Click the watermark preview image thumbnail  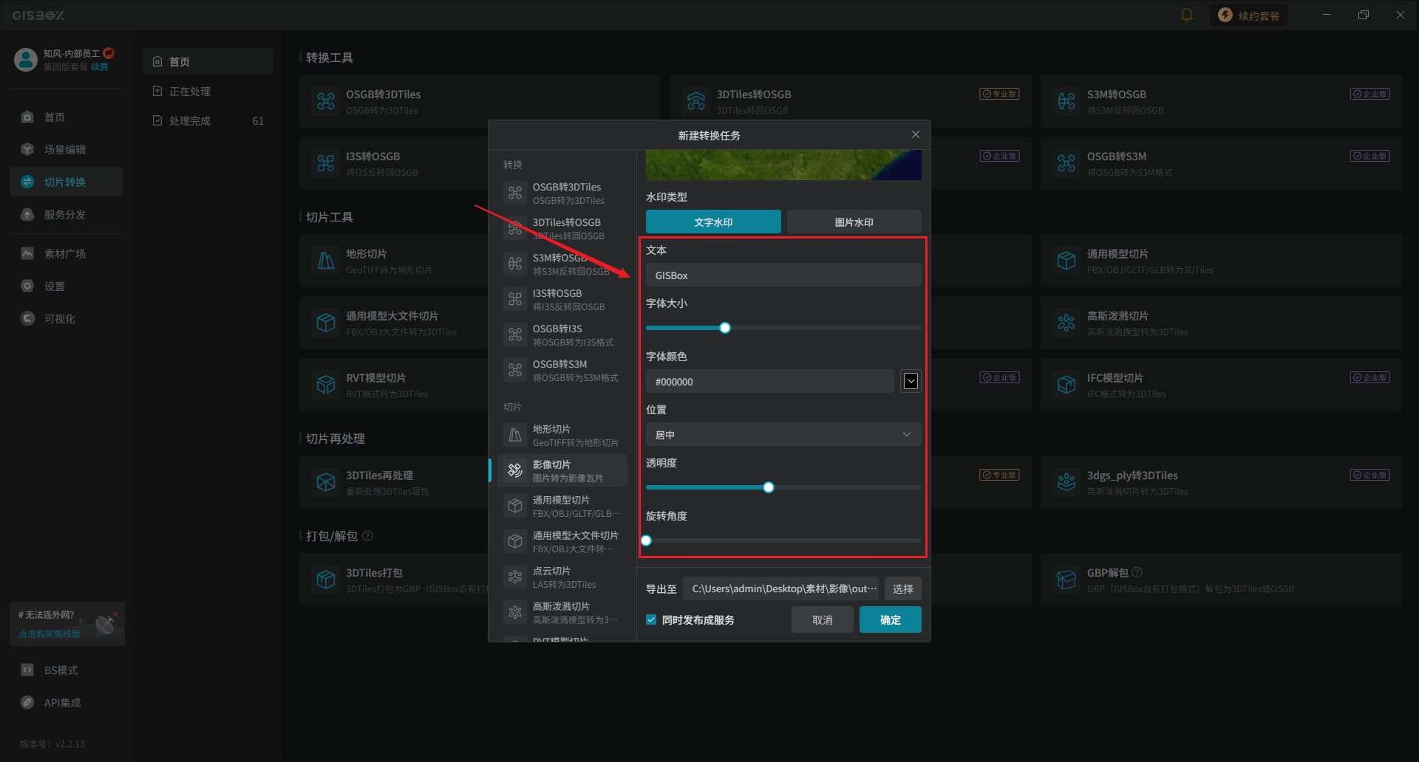783,165
